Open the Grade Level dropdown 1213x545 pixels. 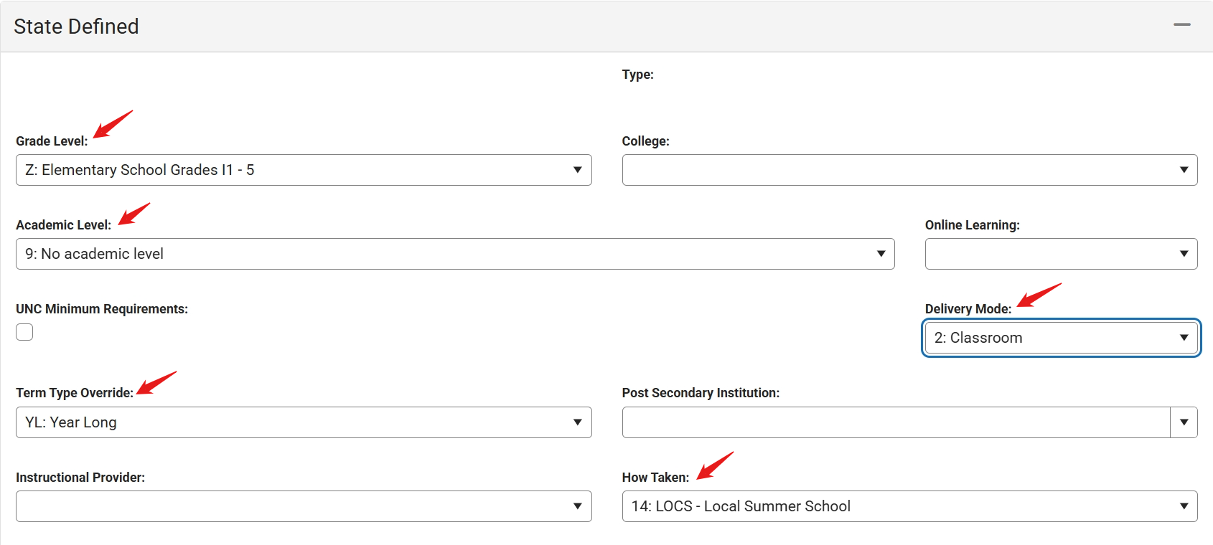point(304,170)
